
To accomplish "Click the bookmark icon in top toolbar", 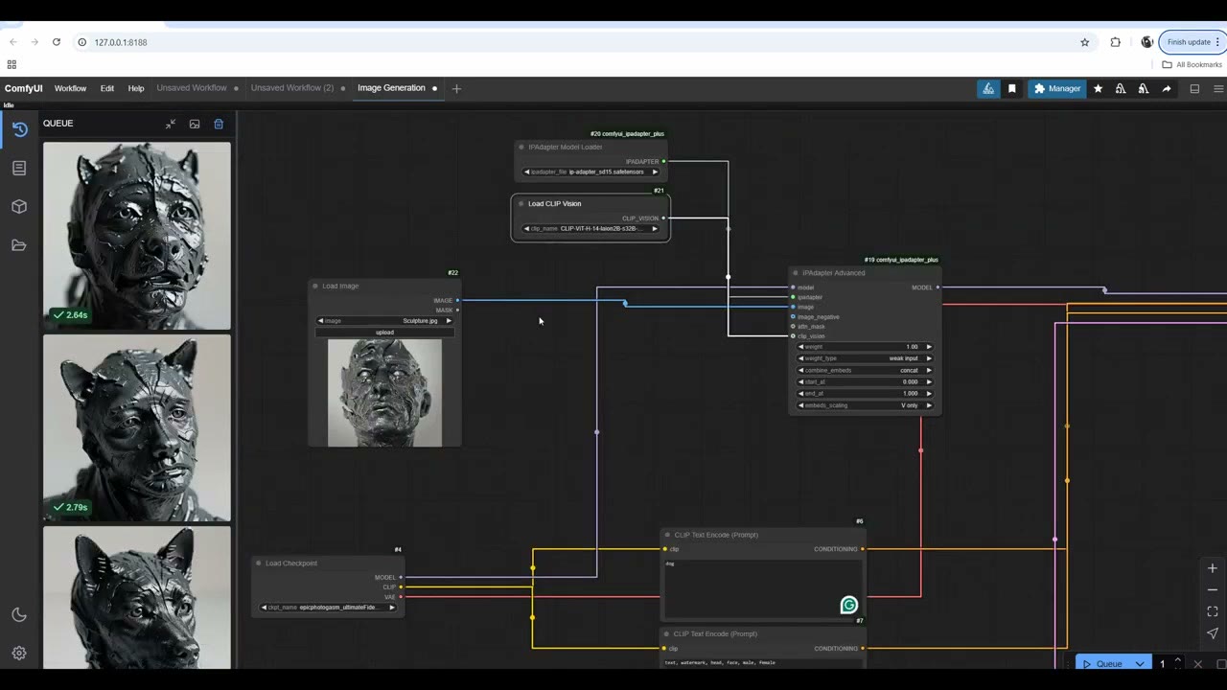I will (x=1011, y=88).
